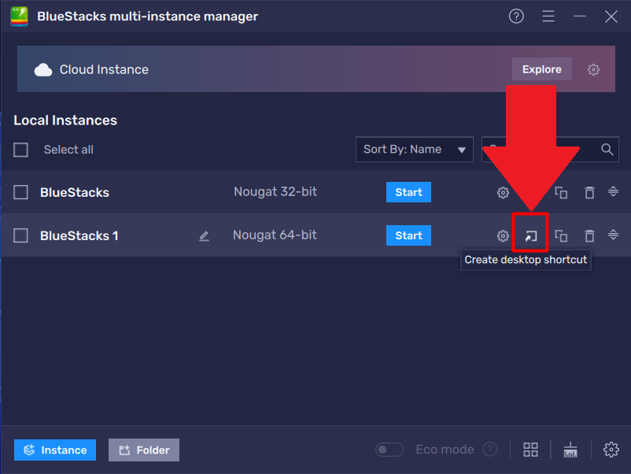631x474 pixels.
Task: Click the Nougat 64-bit label
Action: point(275,235)
